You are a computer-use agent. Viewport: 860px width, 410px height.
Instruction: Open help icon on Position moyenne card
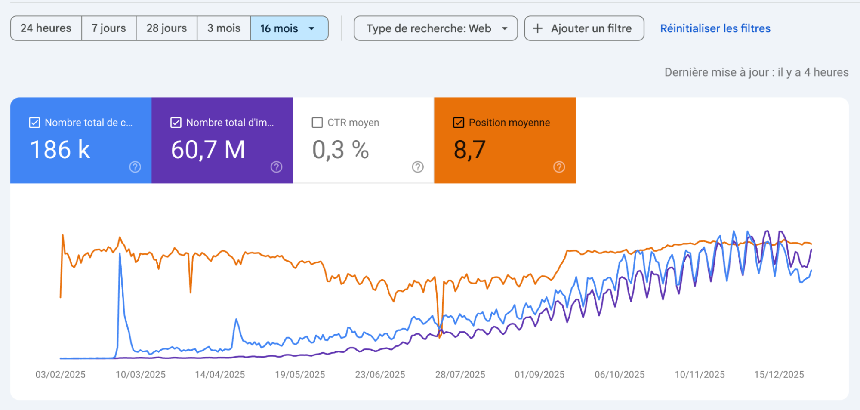[x=559, y=167]
